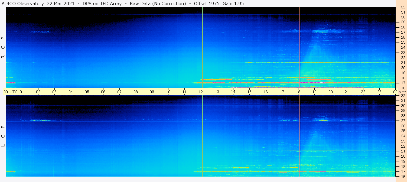407x182 pixels.
Task: Click the 25 MHz tick of LCP panel
Action: click(x=403, y=131)
